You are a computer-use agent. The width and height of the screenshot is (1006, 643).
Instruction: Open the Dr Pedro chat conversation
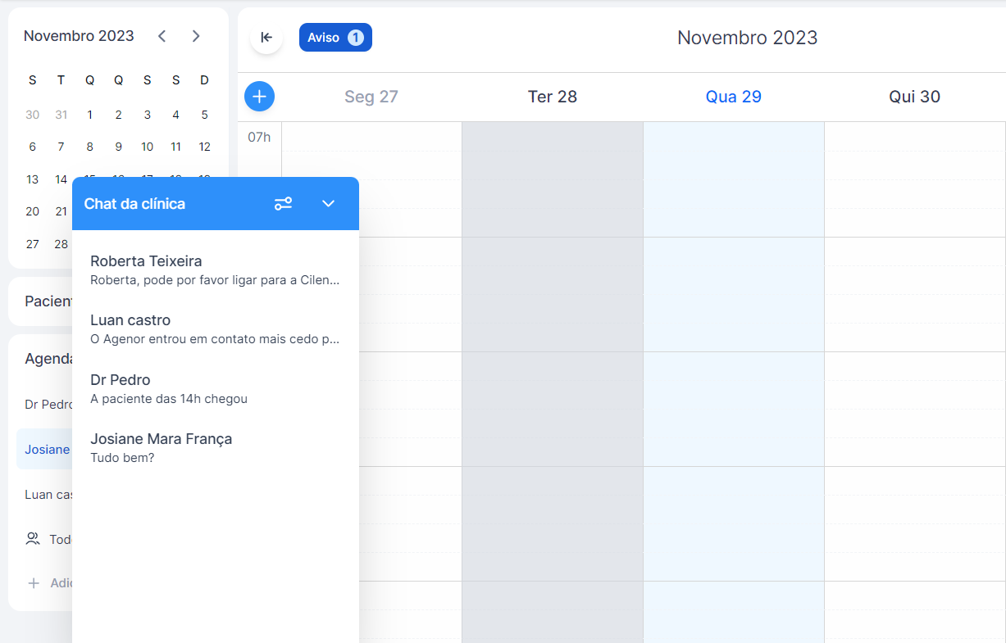[x=215, y=388]
